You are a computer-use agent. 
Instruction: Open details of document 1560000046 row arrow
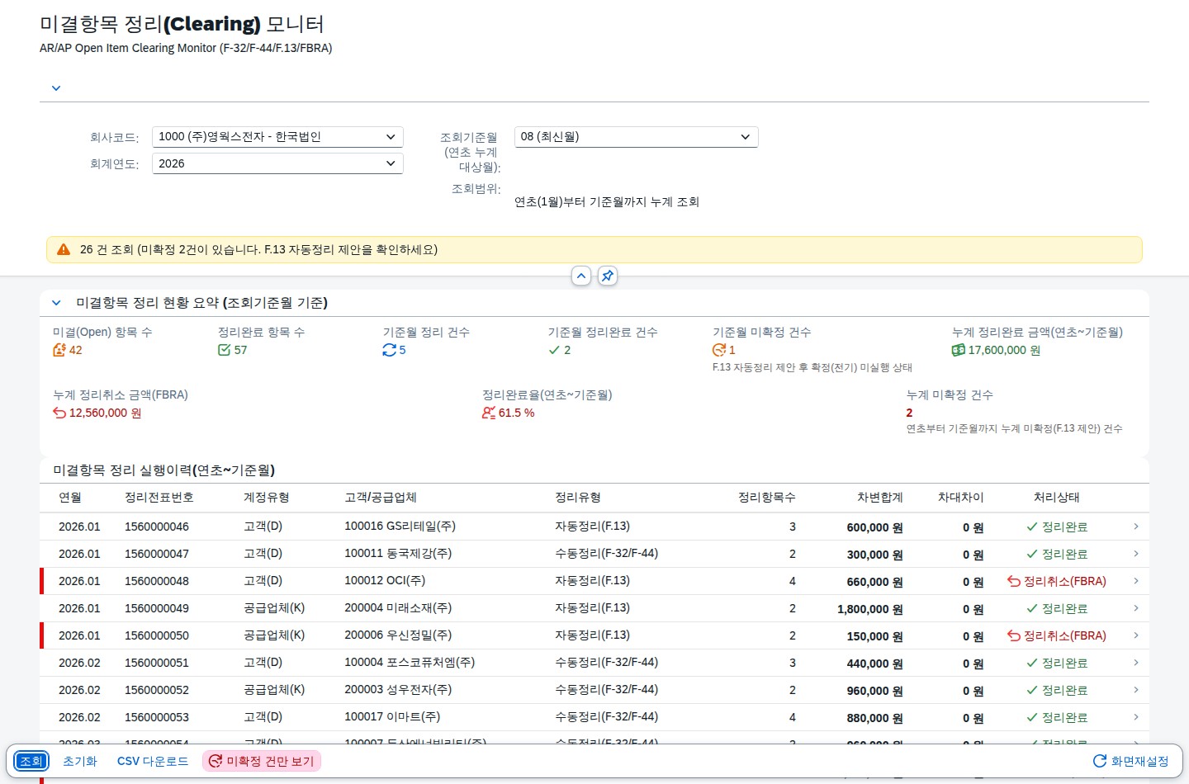click(x=1136, y=527)
